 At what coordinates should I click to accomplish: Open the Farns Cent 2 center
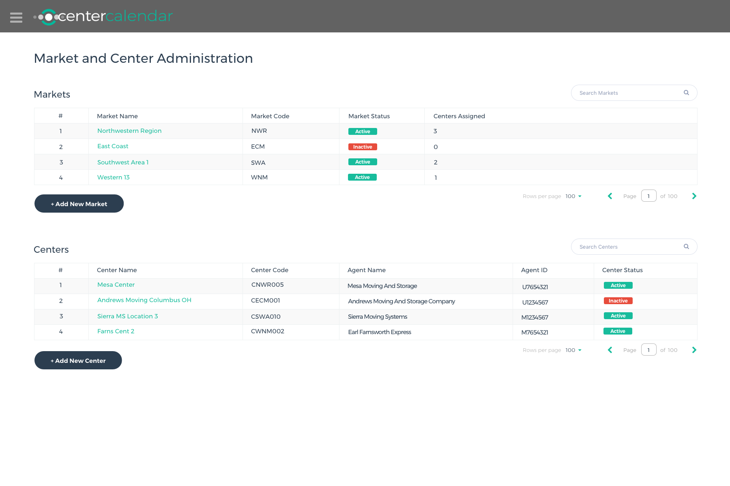point(116,331)
